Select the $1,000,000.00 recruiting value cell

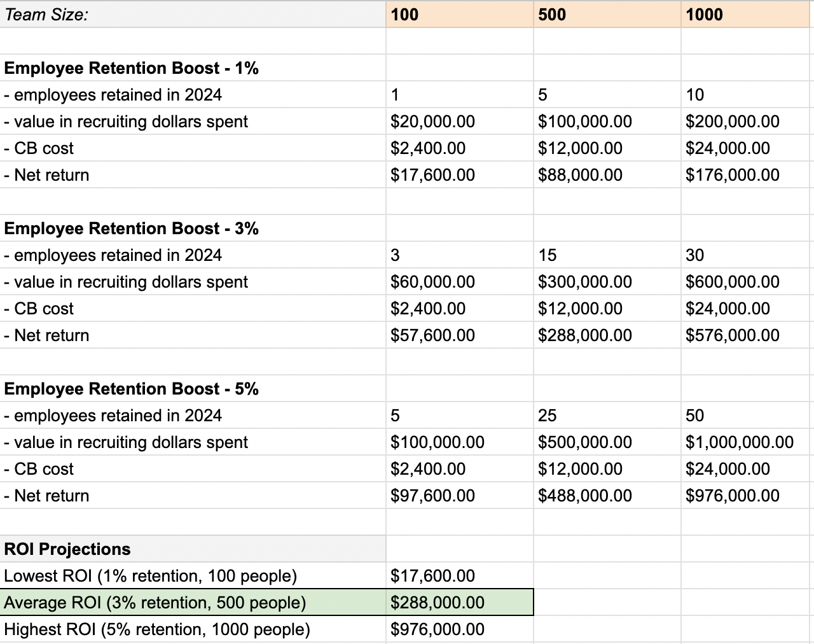pyautogui.click(x=748, y=442)
